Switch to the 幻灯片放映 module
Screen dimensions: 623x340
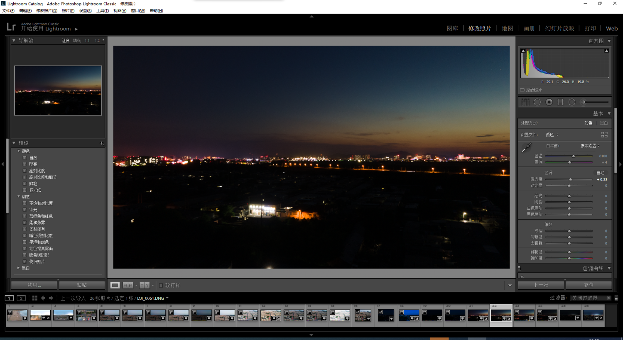click(x=559, y=28)
